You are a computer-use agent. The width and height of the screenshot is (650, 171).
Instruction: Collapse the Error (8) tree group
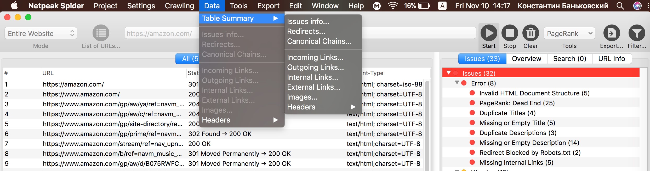click(457, 83)
